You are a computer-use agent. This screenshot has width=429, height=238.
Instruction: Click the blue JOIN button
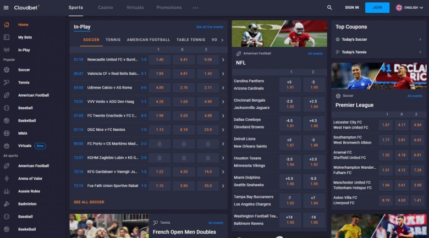pos(377,8)
